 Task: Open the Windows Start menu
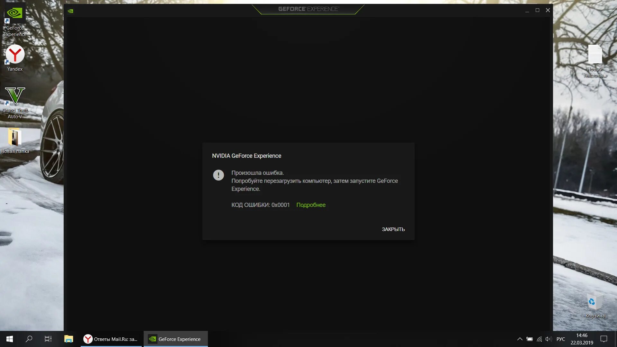[10, 339]
